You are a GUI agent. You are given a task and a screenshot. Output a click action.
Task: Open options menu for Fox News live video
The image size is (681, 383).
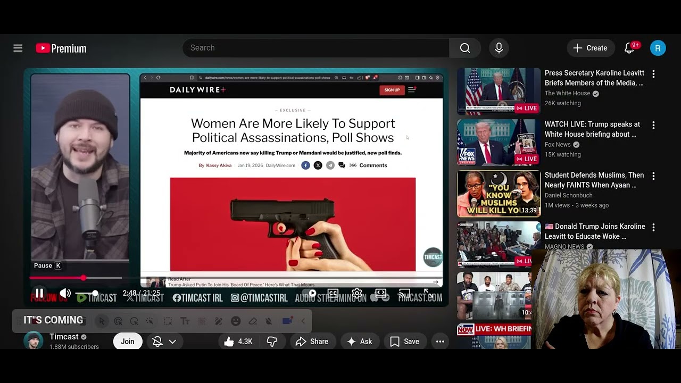[x=653, y=125]
